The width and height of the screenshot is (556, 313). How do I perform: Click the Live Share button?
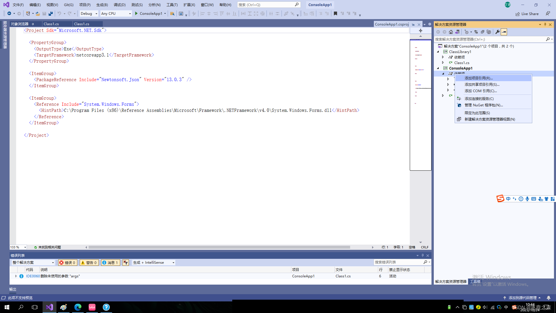click(527, 14)
